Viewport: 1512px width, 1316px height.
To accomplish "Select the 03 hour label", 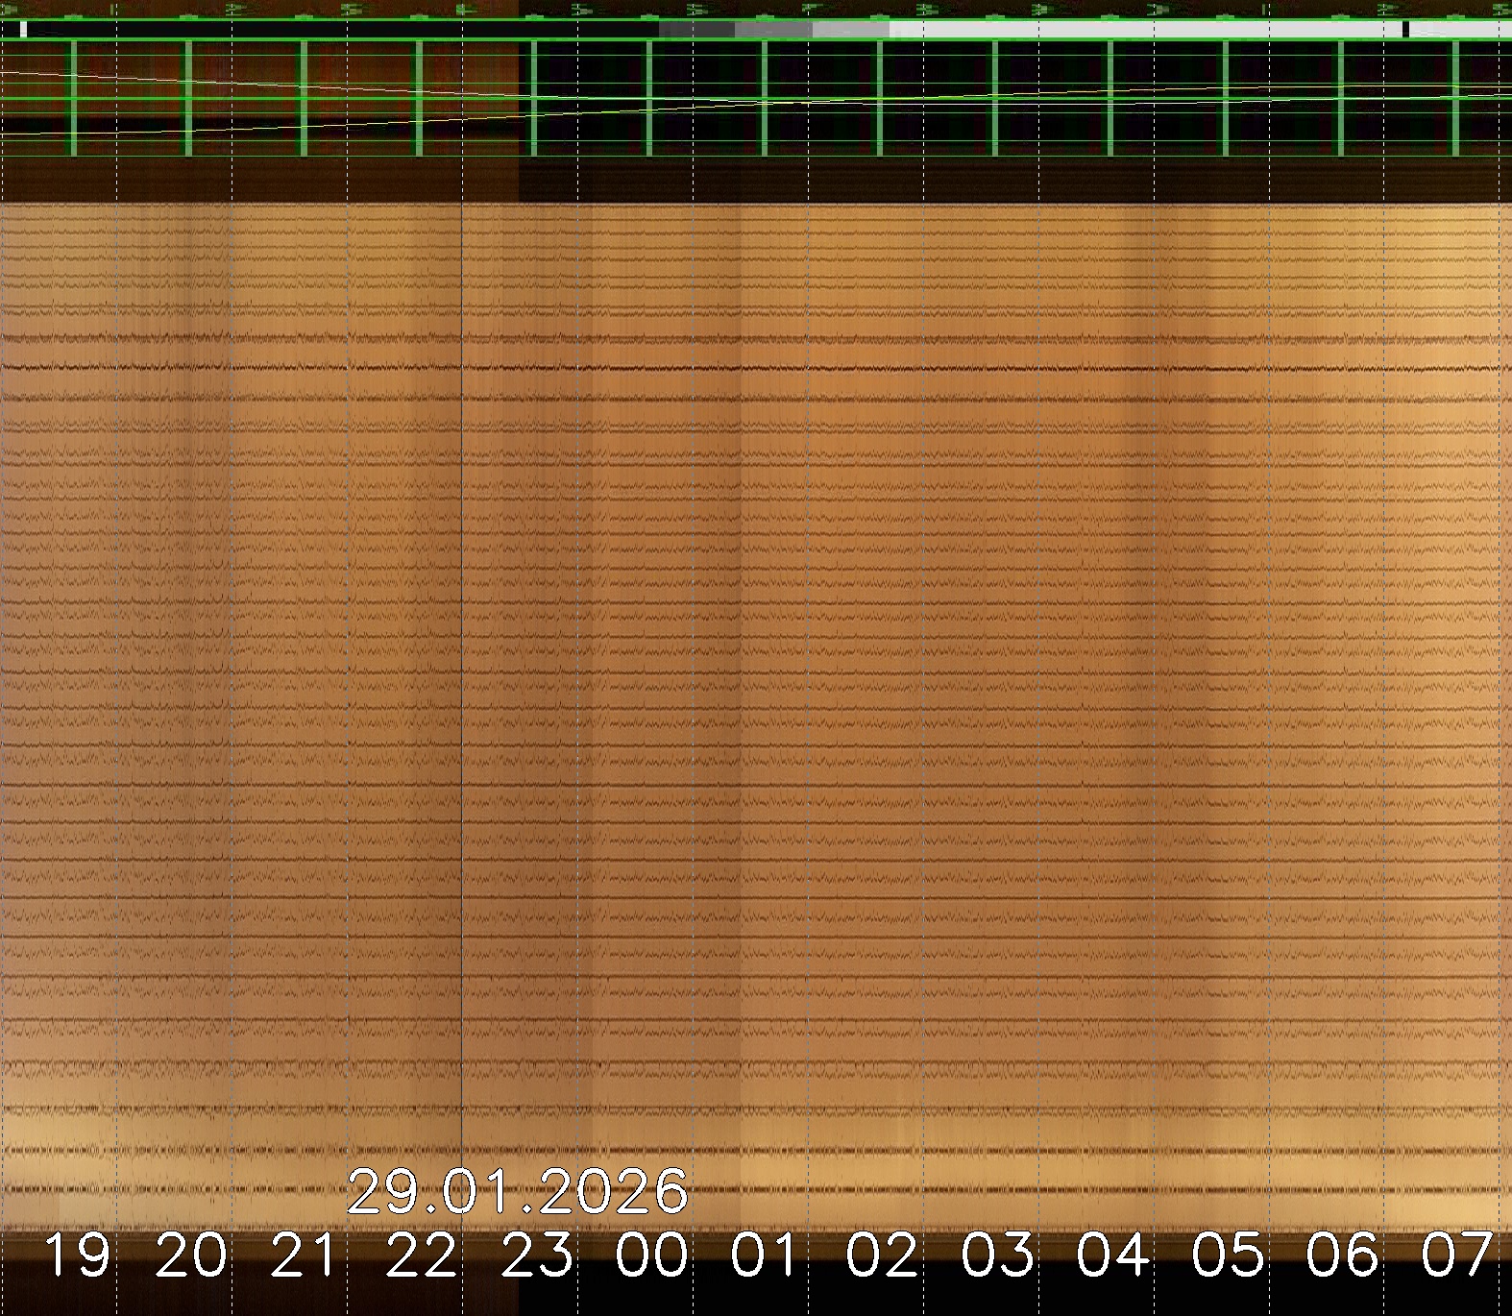I will pos(998,1255).
